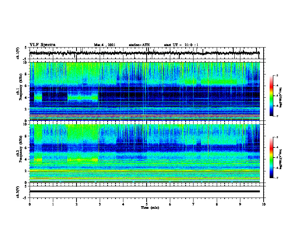Click the "Time (min)" axis label

click(150, 208)
